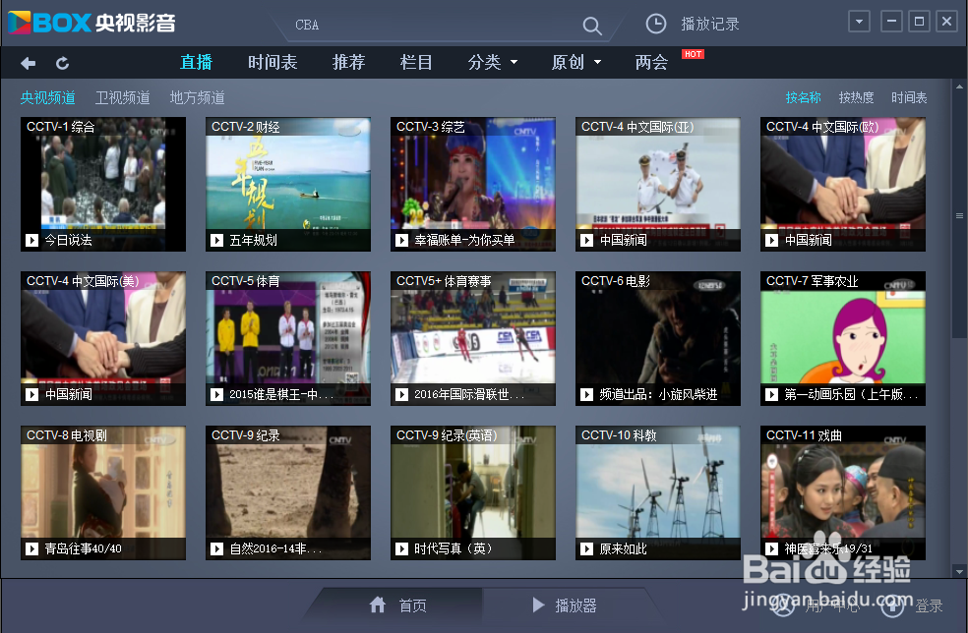Click 播放记录 text button

(710, 24)
